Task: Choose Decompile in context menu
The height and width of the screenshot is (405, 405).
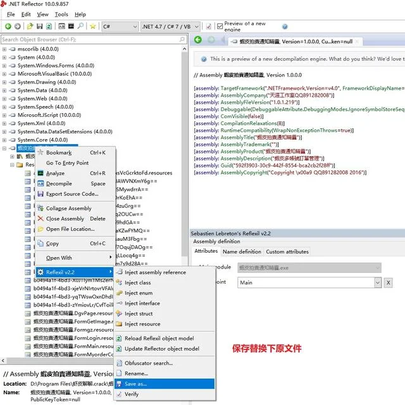Action: point(75,184)
